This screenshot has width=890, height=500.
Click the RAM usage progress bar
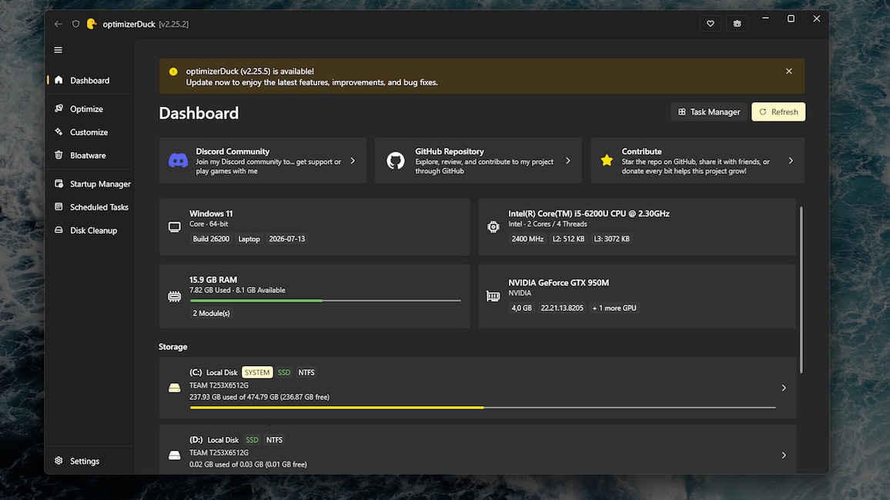point(325,301)
